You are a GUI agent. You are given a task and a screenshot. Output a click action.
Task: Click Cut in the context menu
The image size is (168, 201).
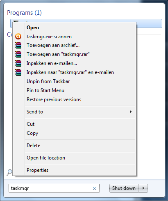pos(31,124)
